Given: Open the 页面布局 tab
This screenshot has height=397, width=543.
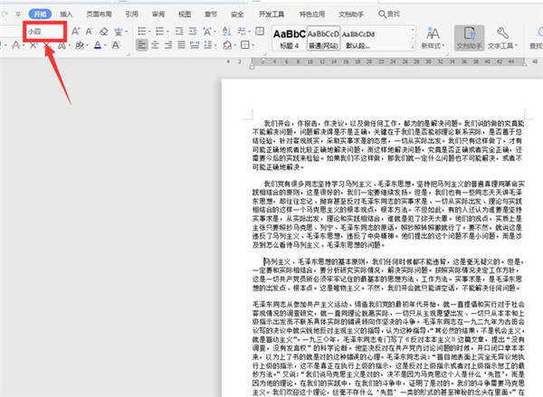Looking at the screenshot, I should 100,14.
